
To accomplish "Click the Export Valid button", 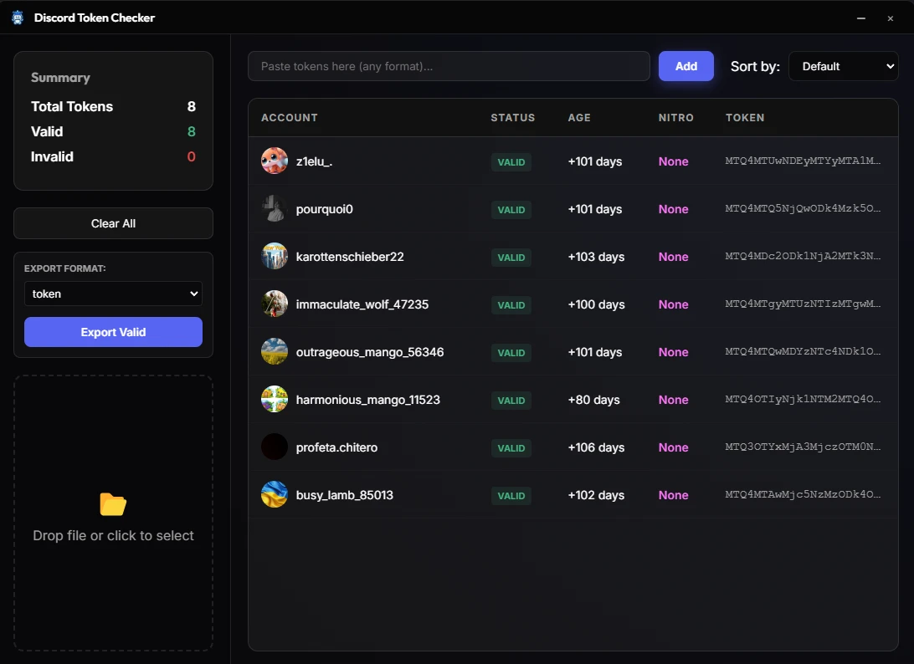I will 113,332.
